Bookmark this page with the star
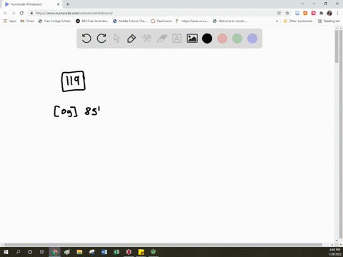The height and width of the screenshot is (257, 343). (287, 13)
